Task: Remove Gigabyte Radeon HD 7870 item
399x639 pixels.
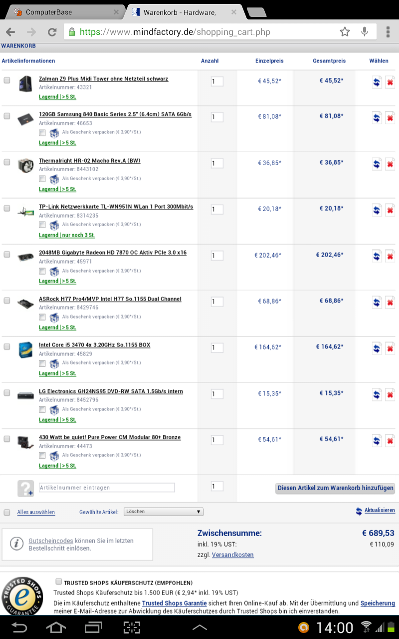Action: (x=390, y=256)
